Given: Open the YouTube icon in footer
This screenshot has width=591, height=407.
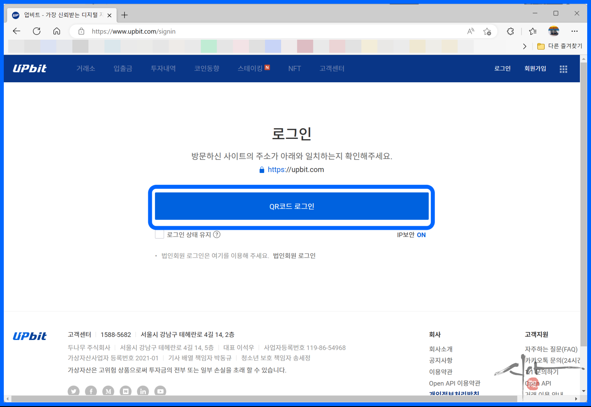Looking at the screenshot, I should tap(160, 391).
